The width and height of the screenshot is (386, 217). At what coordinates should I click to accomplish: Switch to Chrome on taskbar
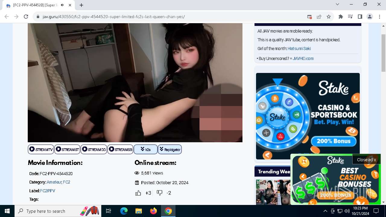[x=168, y=211]
